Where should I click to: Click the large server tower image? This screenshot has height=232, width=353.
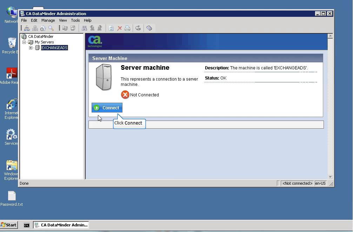coord(104,77)
